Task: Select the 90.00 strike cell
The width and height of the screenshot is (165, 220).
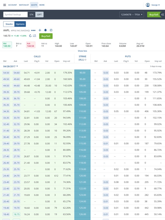Action: pyautogui.click(x=82, y=73)
